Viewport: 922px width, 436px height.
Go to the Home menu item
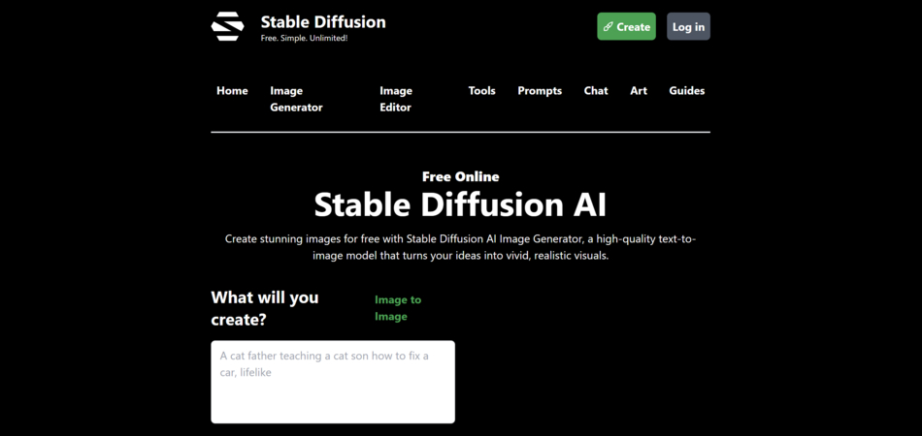click(x=232, y=91)
